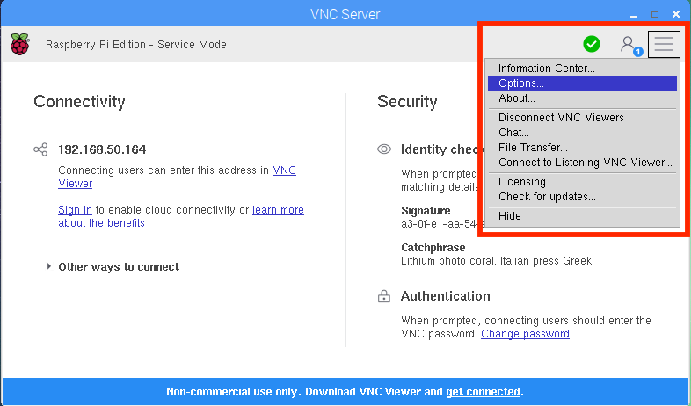Image resolution: width=691 pixels, height=406 pixels.
Task: Click the Change password link
Action: [525, 334]
